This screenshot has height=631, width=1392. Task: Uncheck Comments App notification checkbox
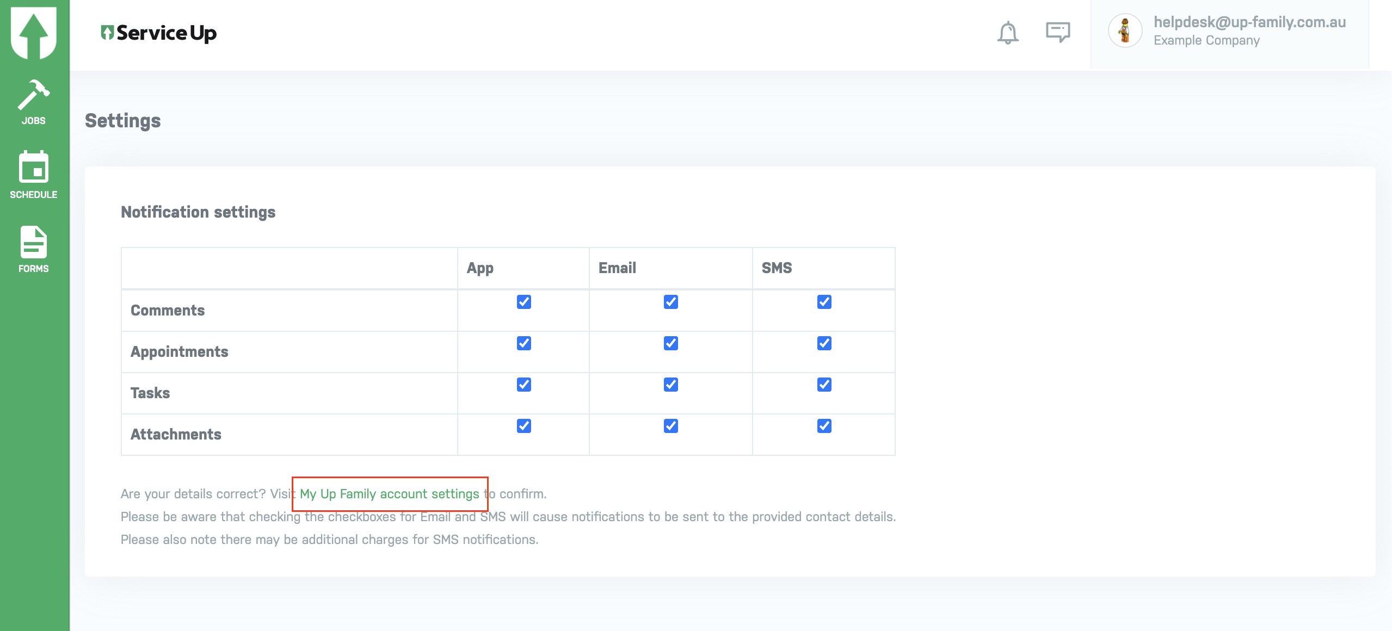pyautogui.click(x=523, y=302)
